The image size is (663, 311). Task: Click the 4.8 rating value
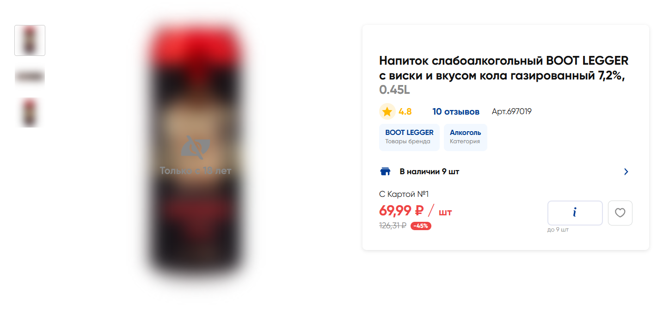point(405,111)
